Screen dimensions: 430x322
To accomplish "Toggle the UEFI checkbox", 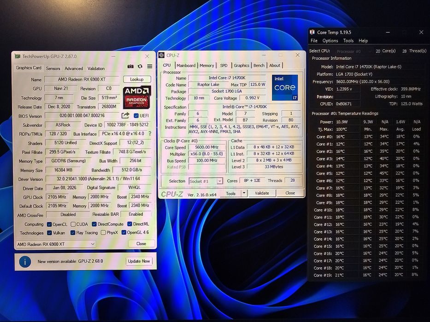I will coord(136,115).
